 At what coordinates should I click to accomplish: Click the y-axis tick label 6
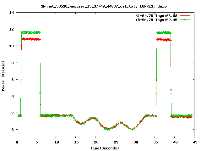[x=13, y=80]
